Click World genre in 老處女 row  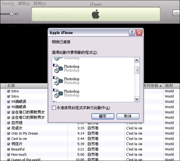[169, 128]
